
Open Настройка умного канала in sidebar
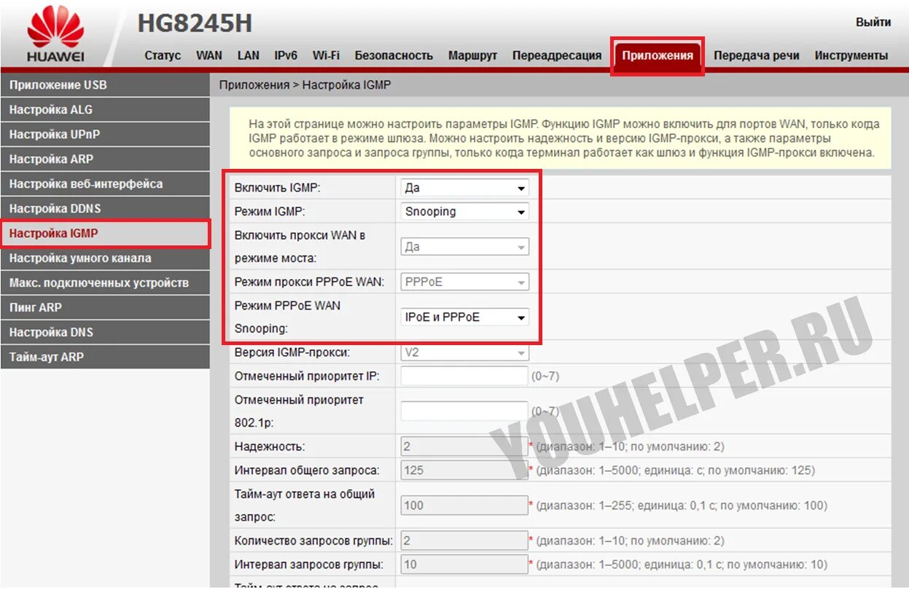click(x=105, y=258)
